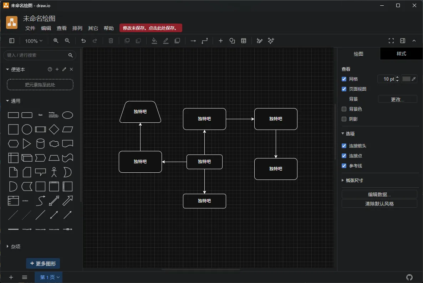Image resolution: width=423 pixels, height=283 pixels.
Task: Uncheck the 连接箭头 checkbox
Action: [344, 146]
